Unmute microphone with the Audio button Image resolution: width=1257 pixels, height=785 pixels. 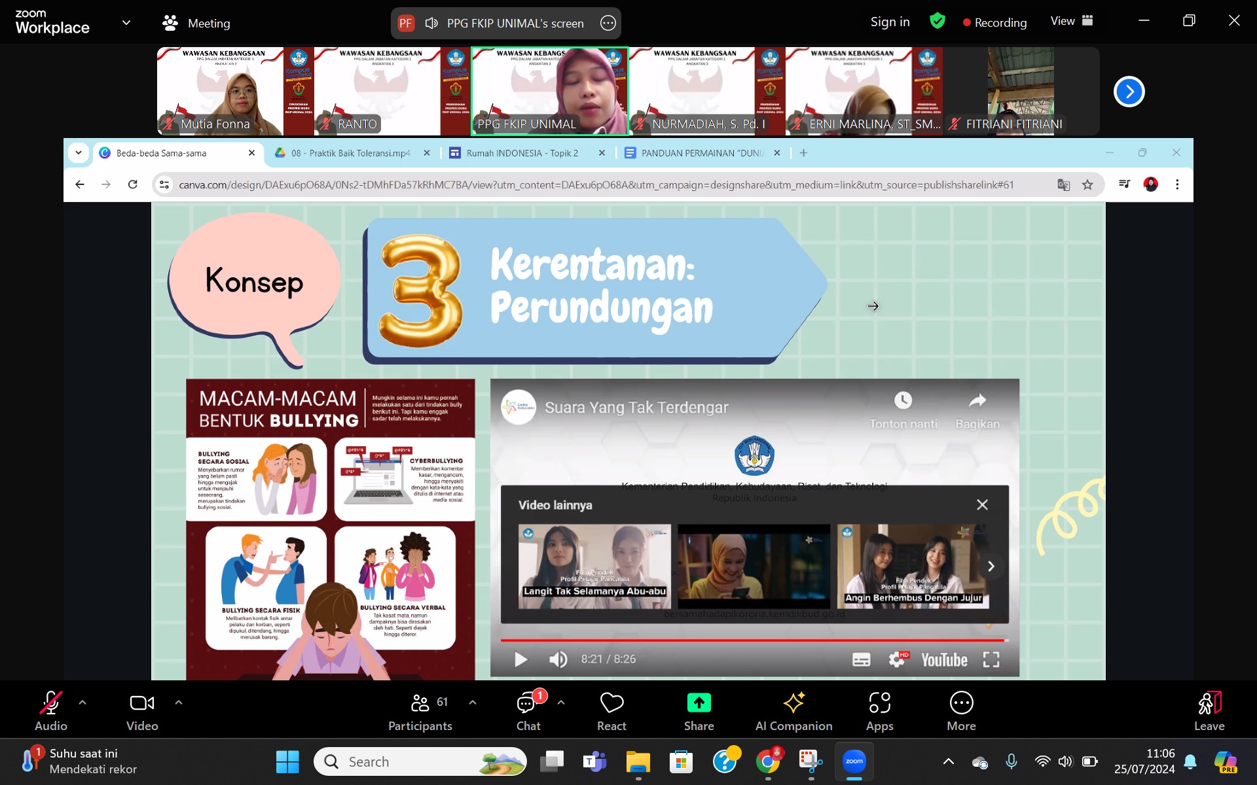(x=51, y=711)
